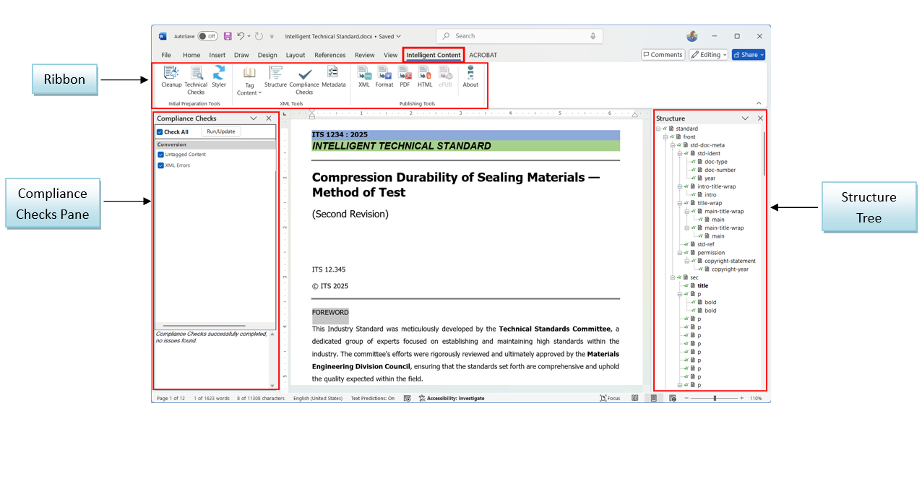Select the ACROBAT tab
Screen dimensions: 922x502
pyautogui.click(x=483, y=55)
